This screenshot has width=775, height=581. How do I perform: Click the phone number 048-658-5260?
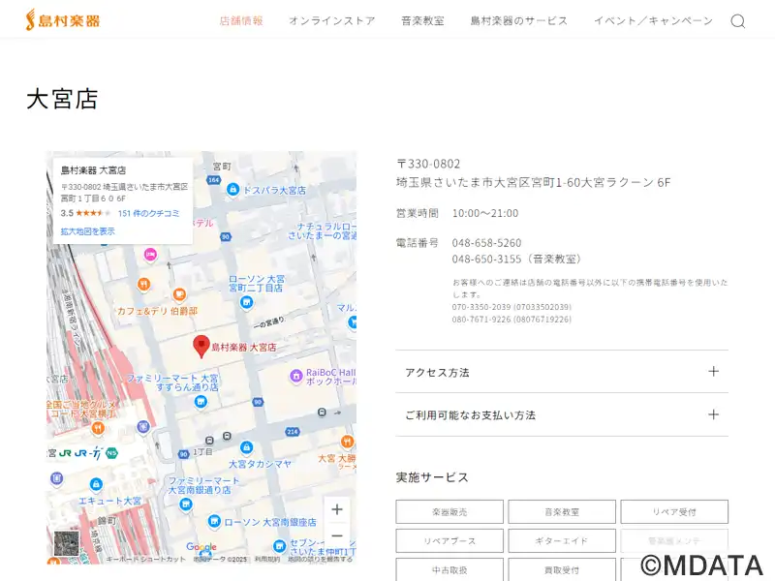(x=486, y=243)
